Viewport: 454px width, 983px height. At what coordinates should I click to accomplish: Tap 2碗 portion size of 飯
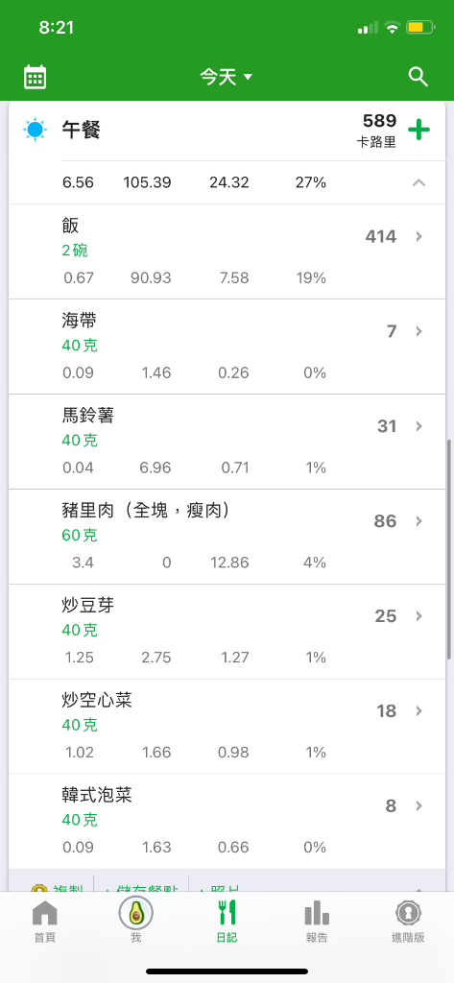[x=75, y=251]
